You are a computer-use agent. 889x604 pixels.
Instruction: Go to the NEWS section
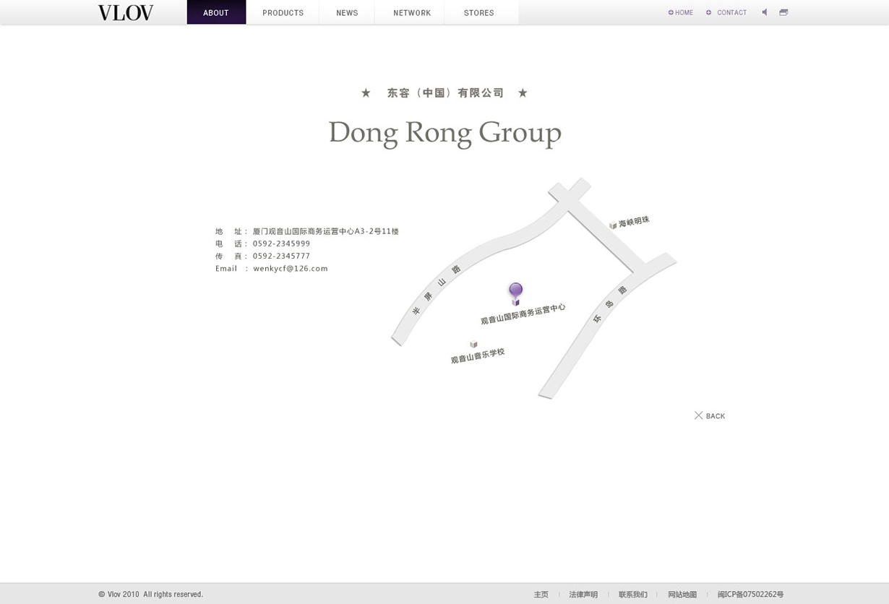click(347, 13)
